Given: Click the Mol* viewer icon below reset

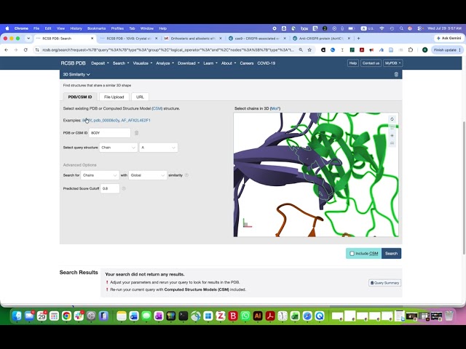Looking at the screenshot, I should pos(392,128).
